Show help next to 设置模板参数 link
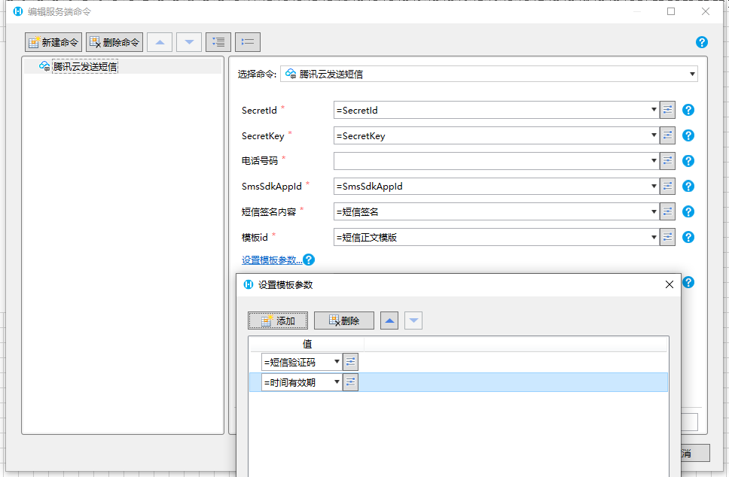Screen dimensions: 729x477 point(309,260)
